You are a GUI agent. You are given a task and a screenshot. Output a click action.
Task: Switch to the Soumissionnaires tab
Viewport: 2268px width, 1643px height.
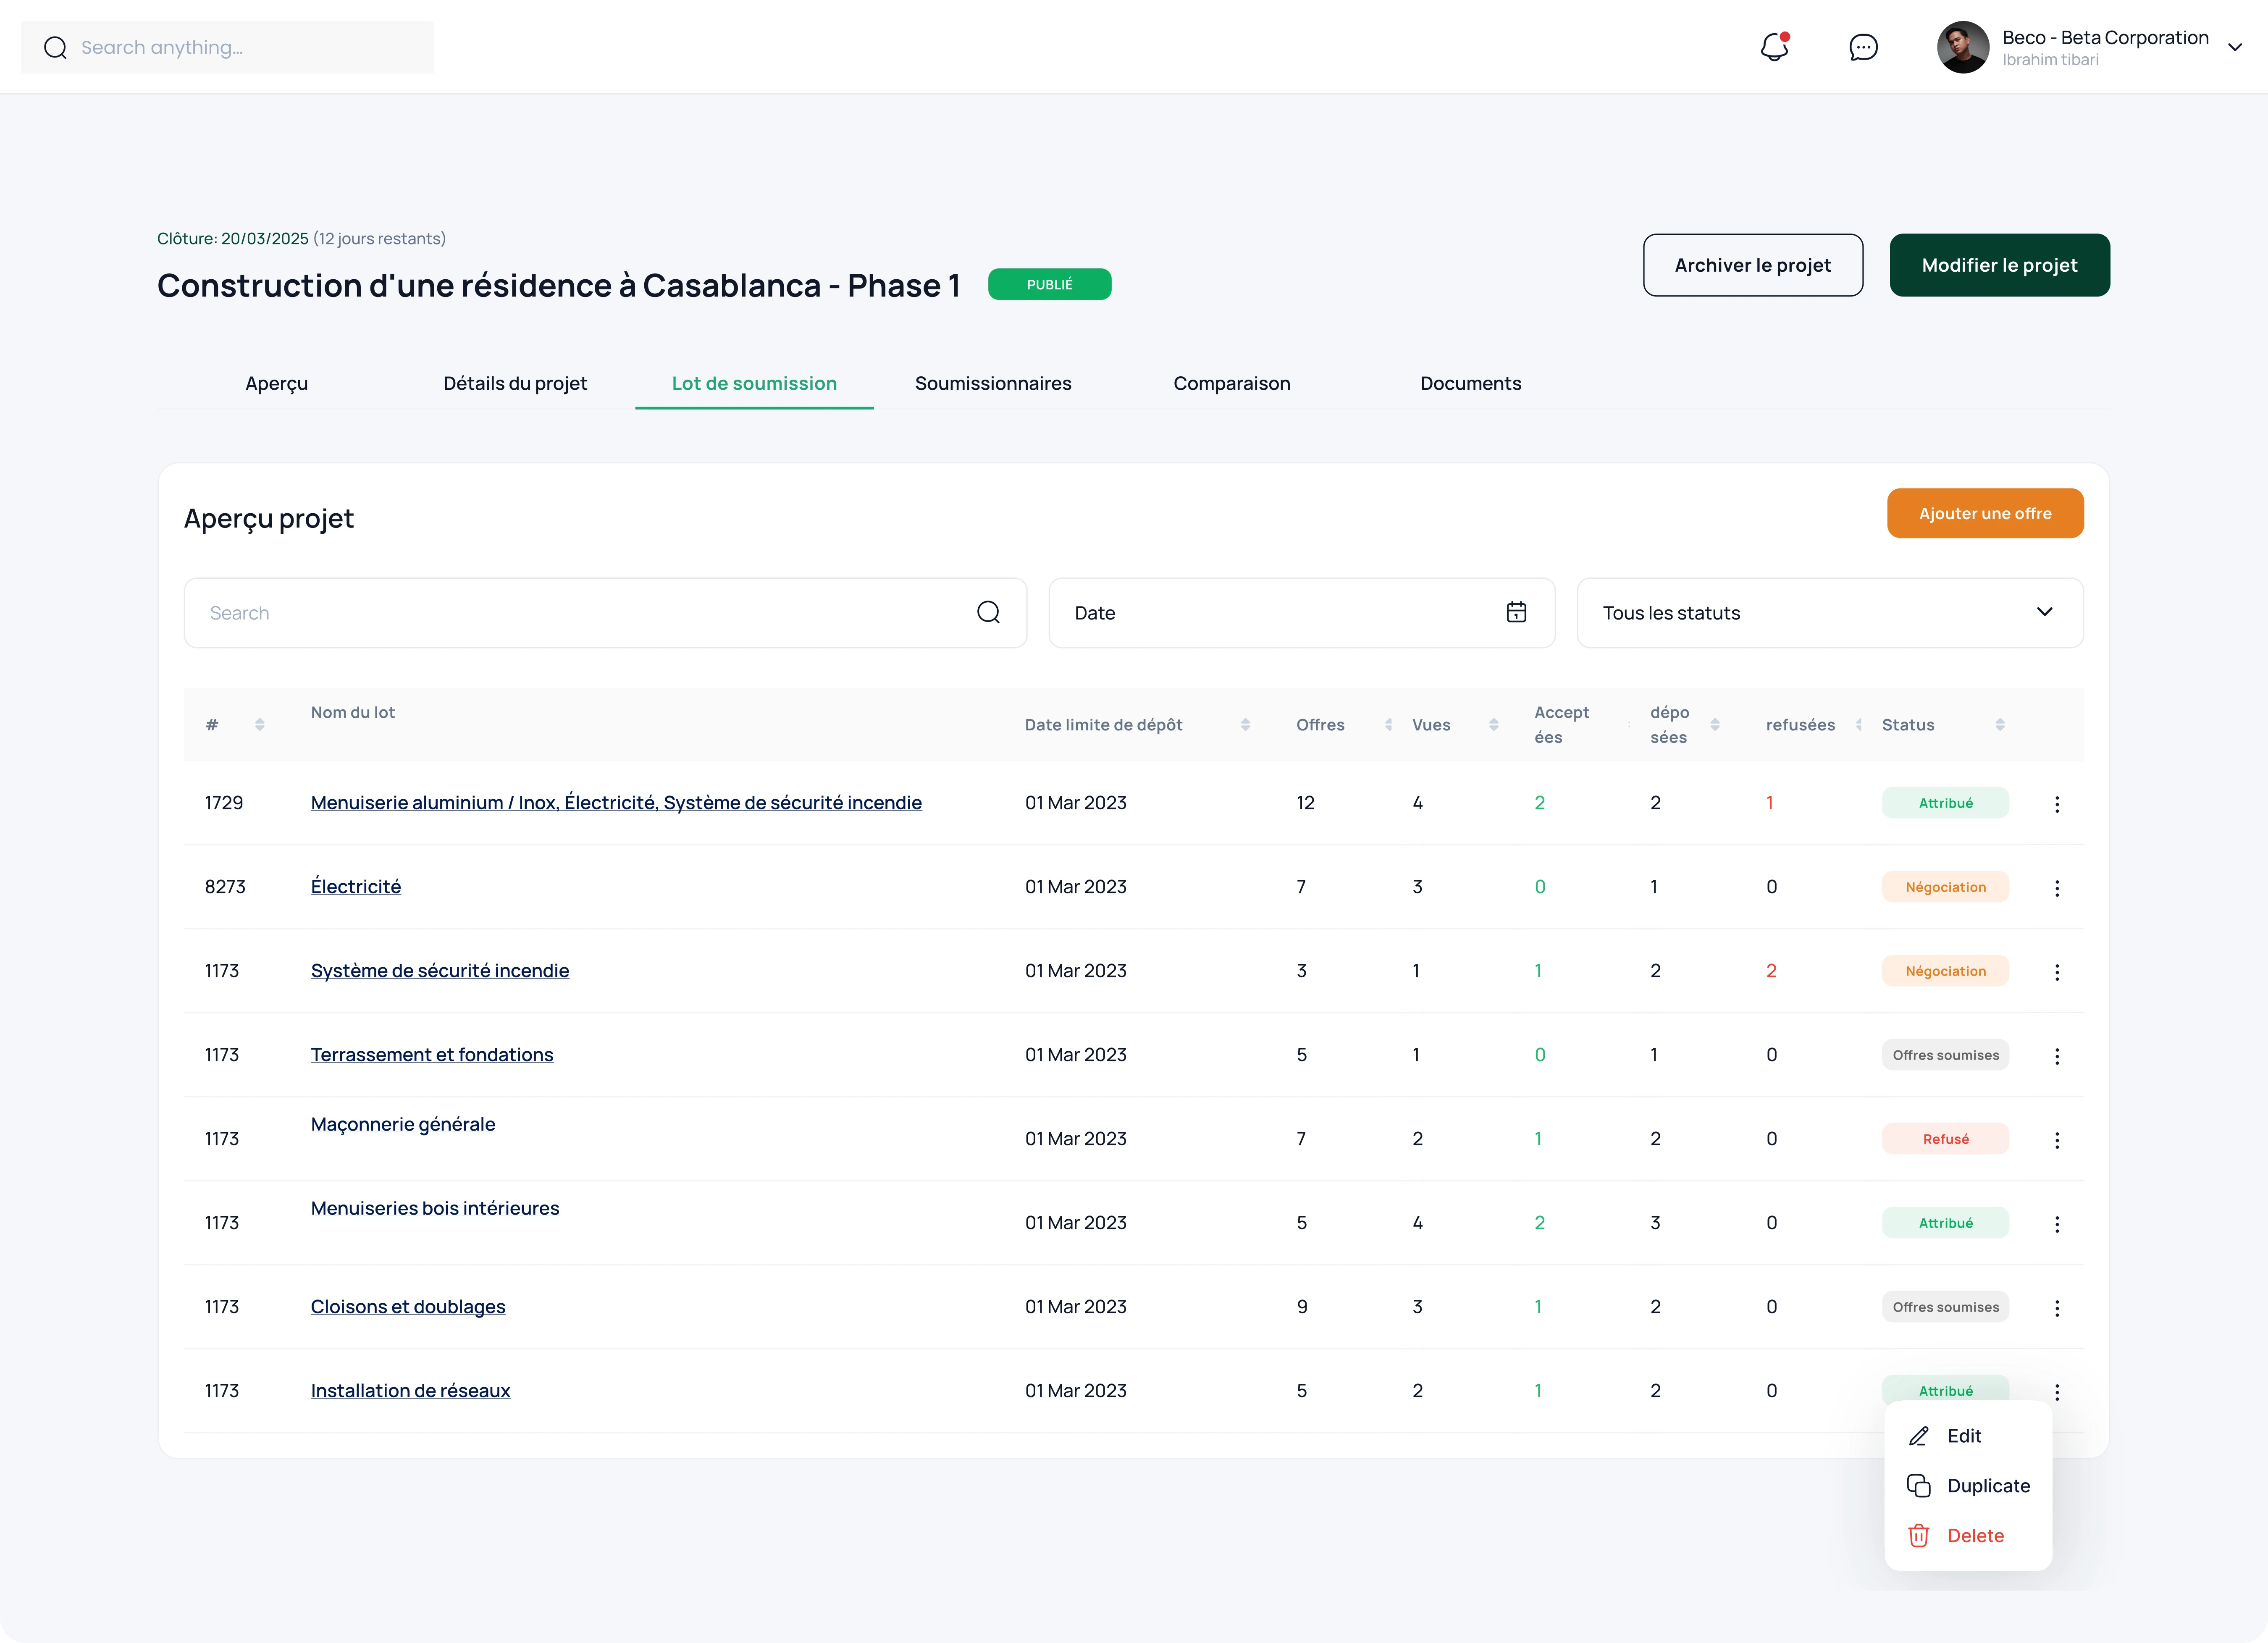point(993,383)
